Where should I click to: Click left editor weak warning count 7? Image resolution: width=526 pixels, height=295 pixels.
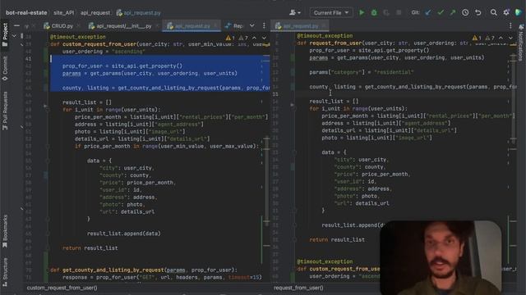point(243,38)
